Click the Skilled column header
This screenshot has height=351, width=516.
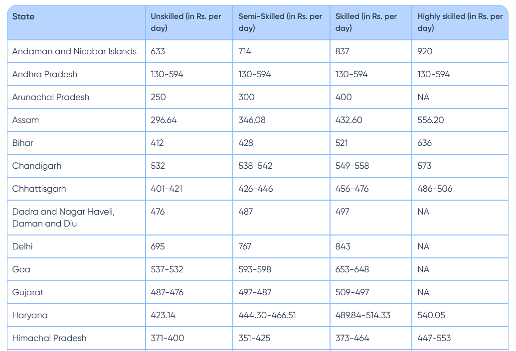(366, 22)
